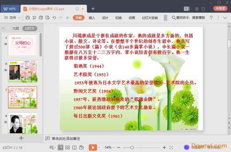Select slide 3 thumbnail

(22, 97)
